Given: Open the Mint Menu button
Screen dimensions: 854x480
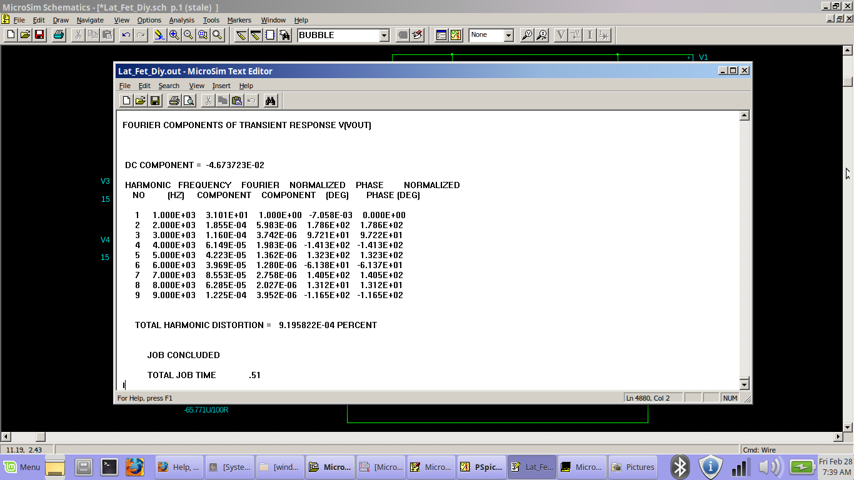Looking at the screenshot, I should pyautogui.click(x=23, y=467).
